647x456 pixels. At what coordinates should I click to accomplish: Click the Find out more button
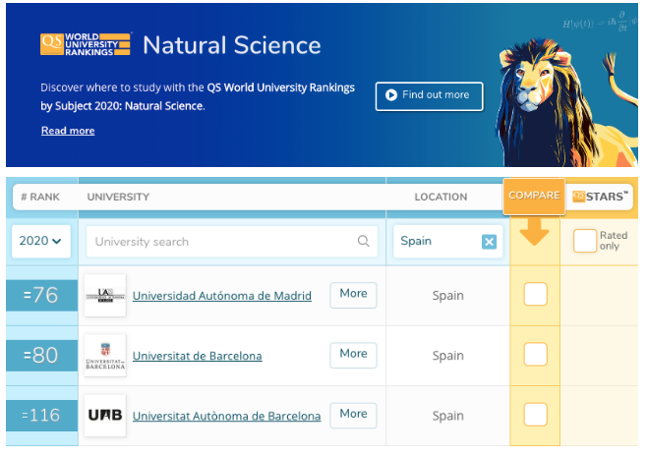(x=429, y=96)
